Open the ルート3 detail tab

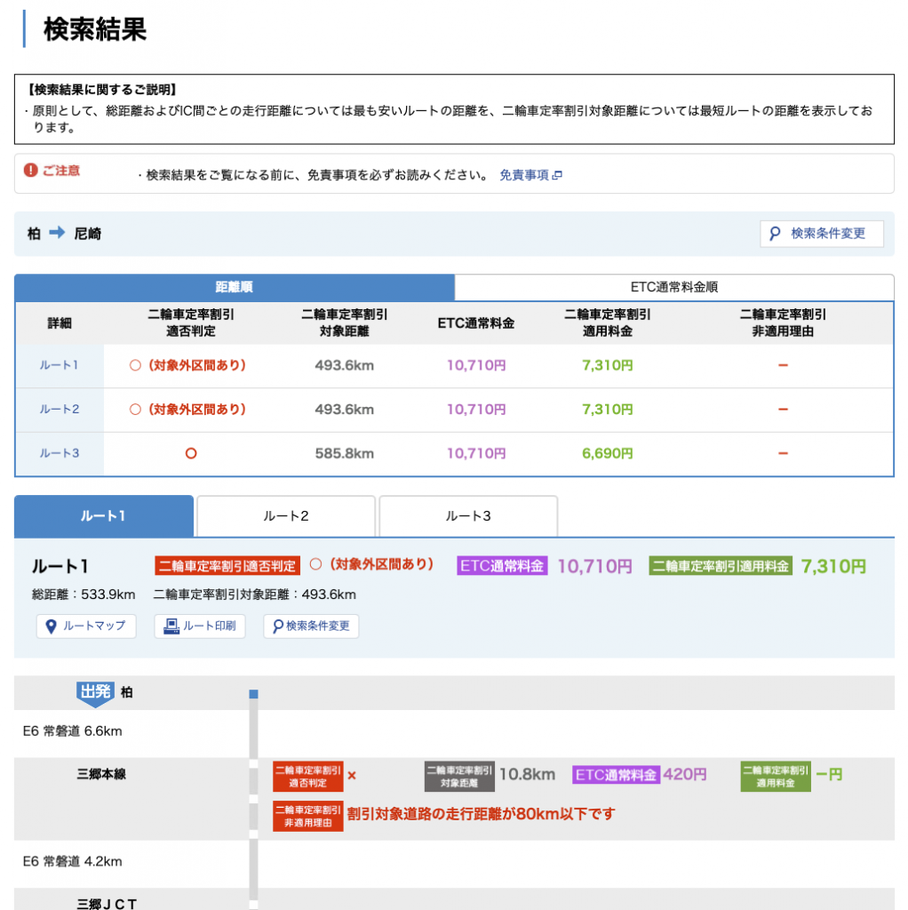(468, 516)
